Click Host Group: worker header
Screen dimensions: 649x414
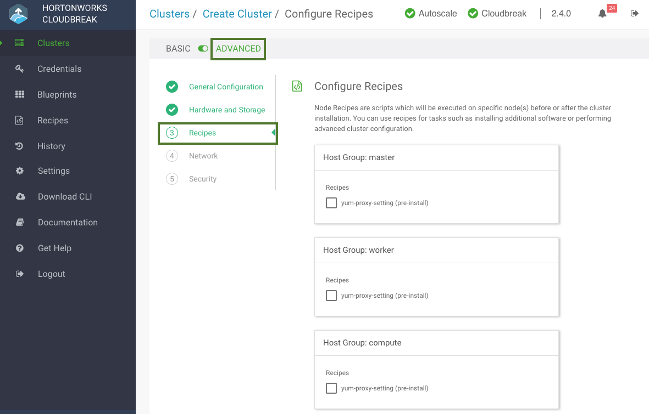tap(437, 250)
